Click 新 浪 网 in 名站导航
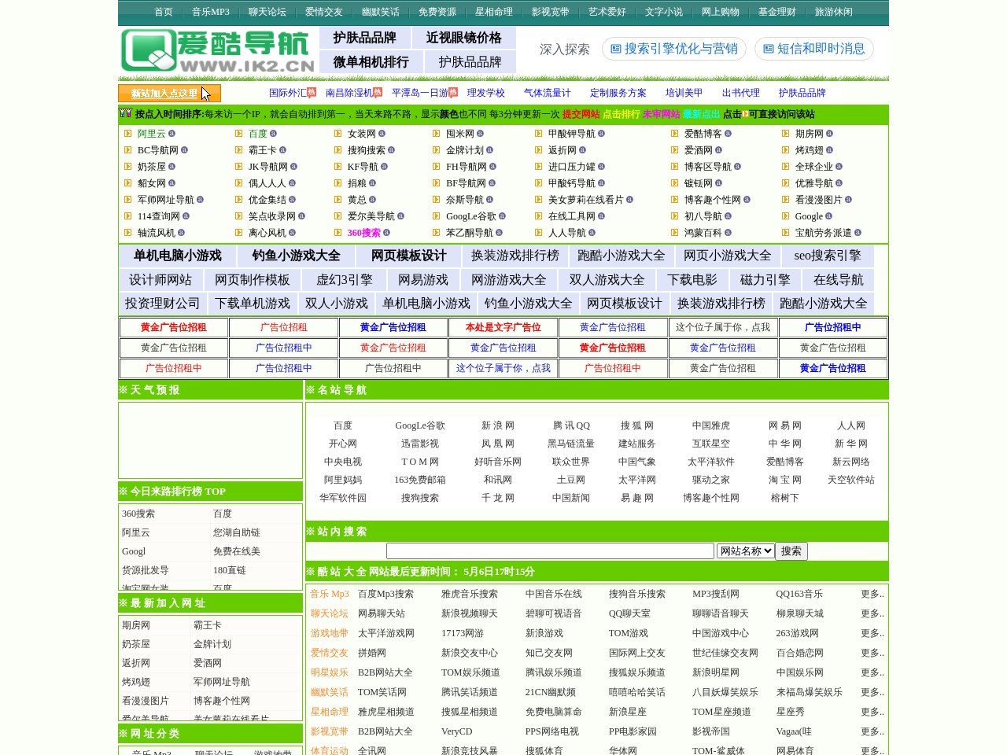The image size is (1007, 755). 498,425
